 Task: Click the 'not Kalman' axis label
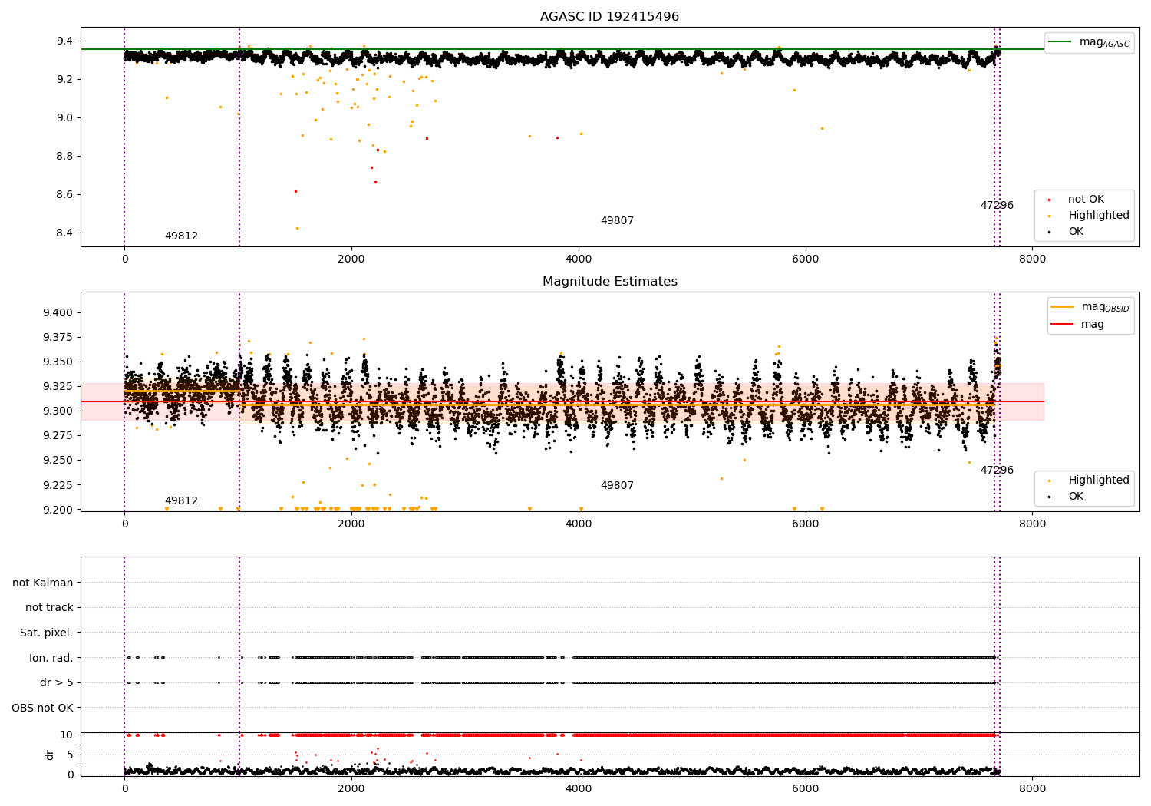tap(43, 583)
